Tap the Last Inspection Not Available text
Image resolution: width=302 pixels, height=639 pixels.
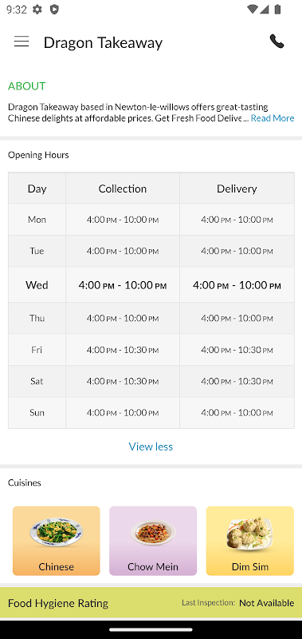pos(237,603)
